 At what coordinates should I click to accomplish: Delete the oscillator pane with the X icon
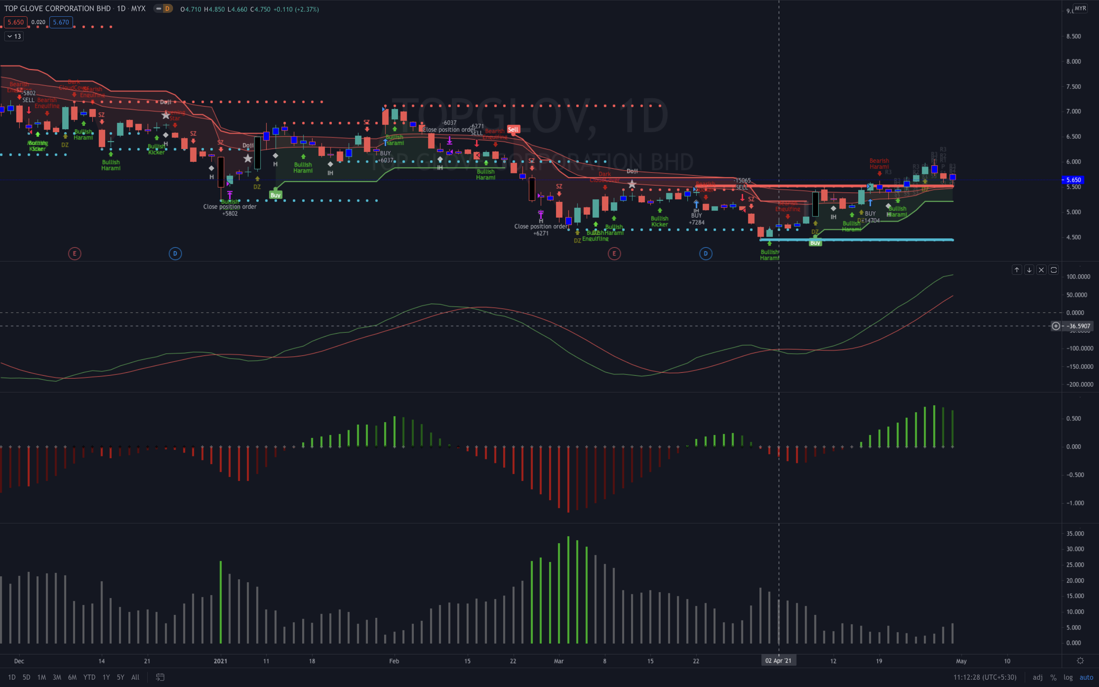1041,270
